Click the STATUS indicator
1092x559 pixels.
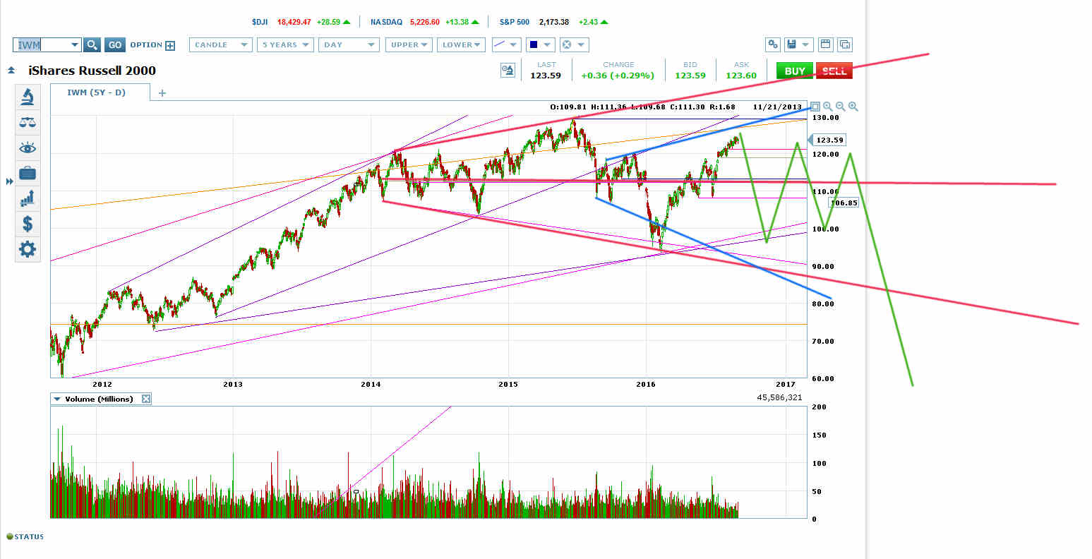(x=25, y=537)
